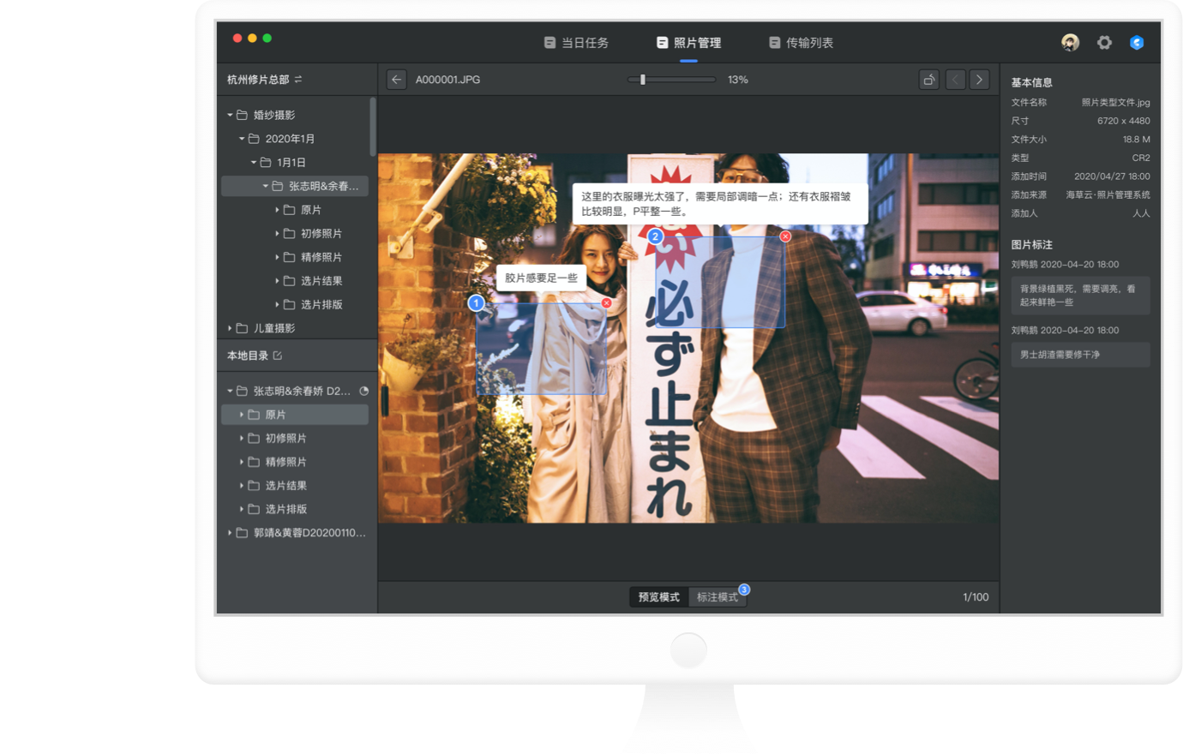1183x754 pixels.
Task: Click the green maximize window dot
Action: point(267,38)
